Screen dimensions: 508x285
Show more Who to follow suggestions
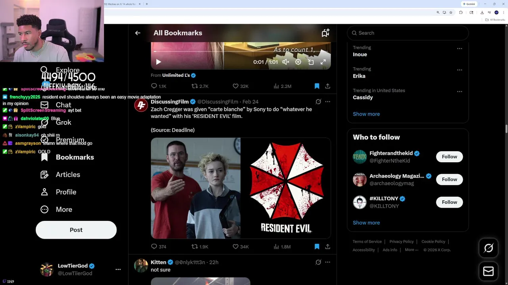coord(366,223)
